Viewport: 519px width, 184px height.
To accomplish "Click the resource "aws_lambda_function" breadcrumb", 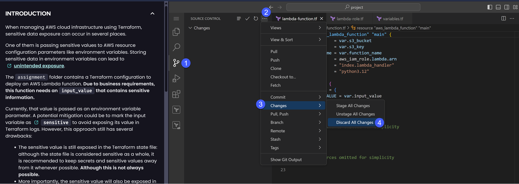I will [391, 28].
